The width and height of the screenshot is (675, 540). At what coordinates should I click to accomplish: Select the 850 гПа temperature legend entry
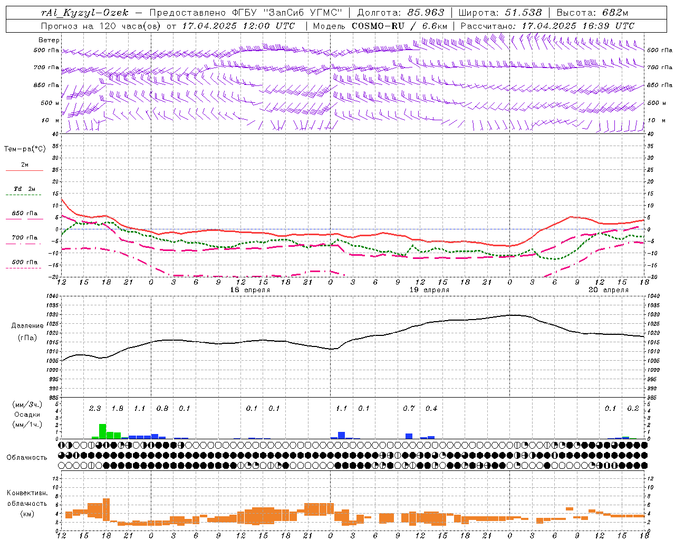[x=25, y=214]
